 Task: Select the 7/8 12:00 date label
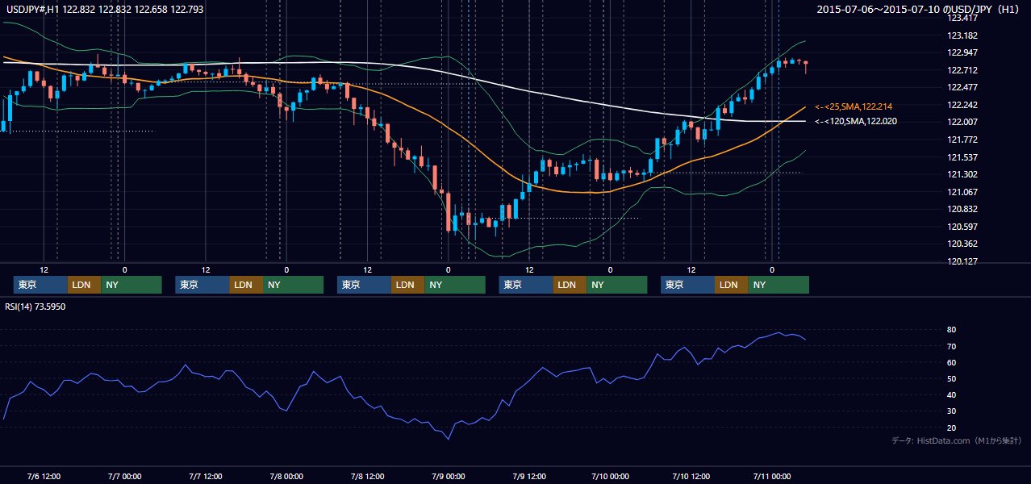click(367, 476)
